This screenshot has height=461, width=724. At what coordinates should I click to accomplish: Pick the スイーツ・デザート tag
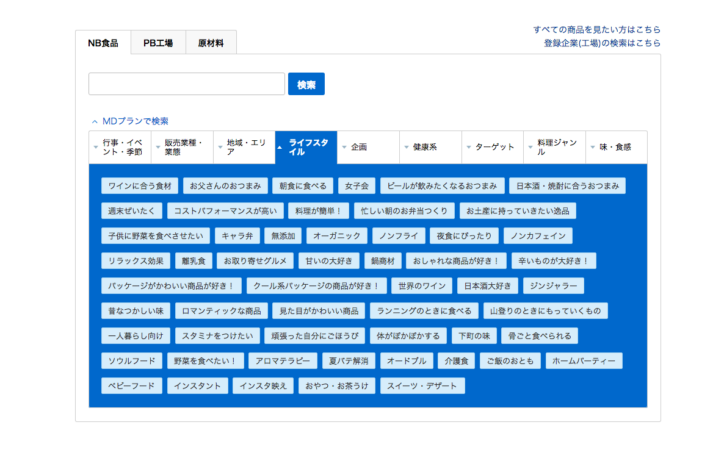click(x=422, y=385)
